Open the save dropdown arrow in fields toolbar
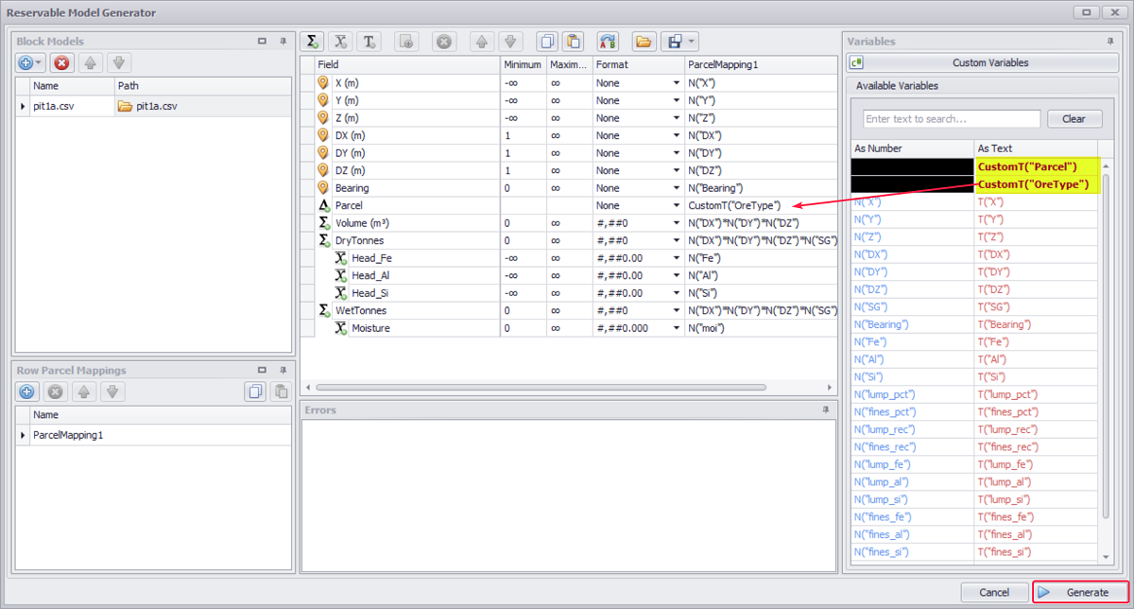1134x609 pixels. coord(693,42)
